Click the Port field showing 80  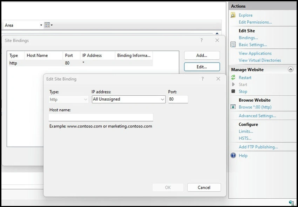coord(178,99)
